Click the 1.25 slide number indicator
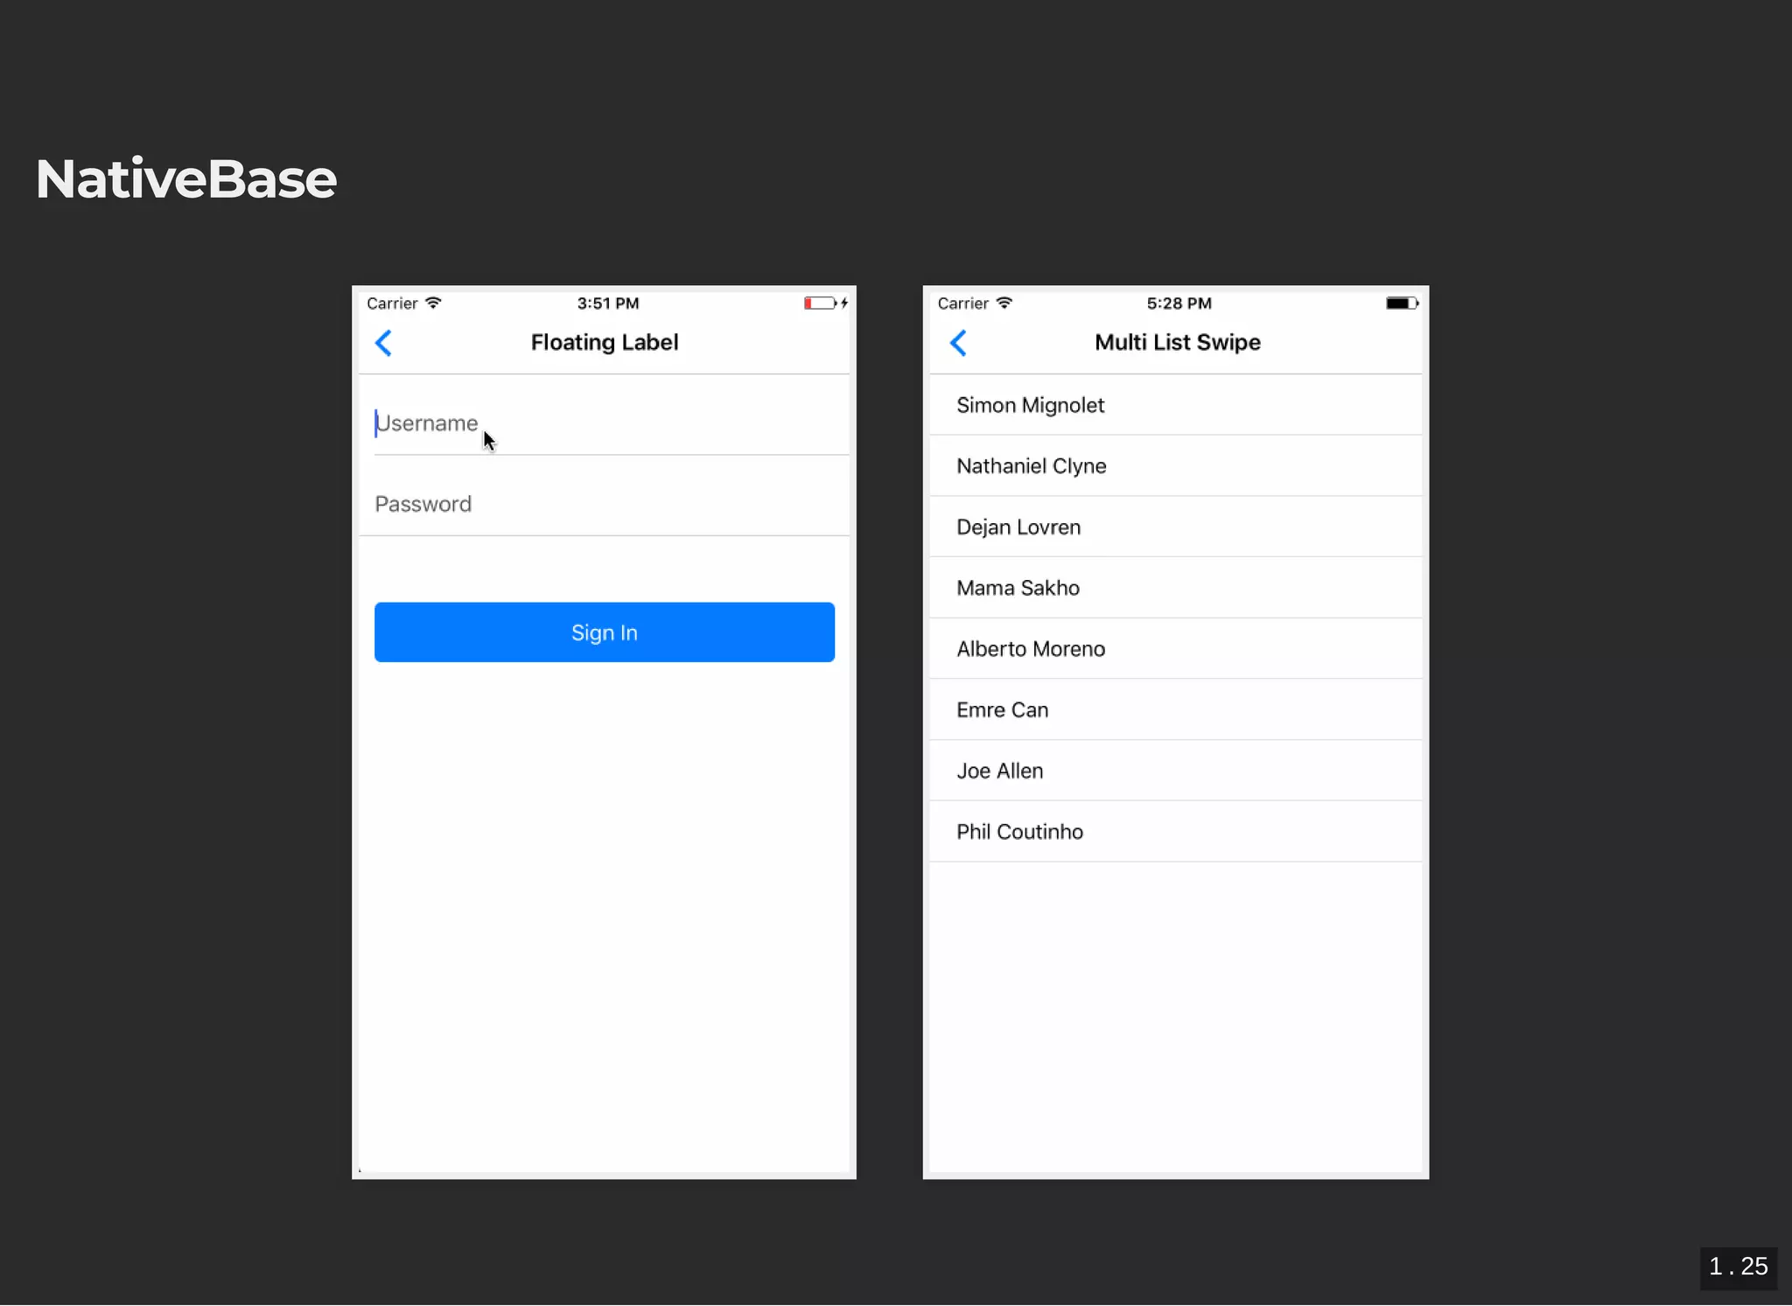 pos(1738,1267)
